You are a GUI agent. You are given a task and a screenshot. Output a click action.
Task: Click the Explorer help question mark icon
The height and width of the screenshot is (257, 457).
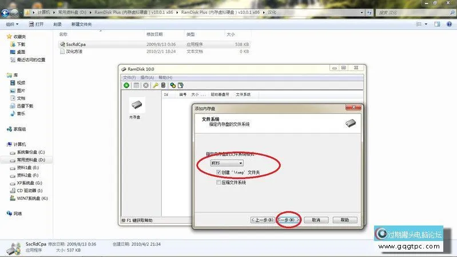pos(449,24)
